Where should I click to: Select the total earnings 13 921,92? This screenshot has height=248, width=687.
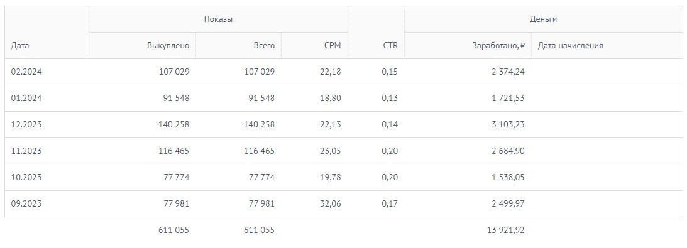505,230
